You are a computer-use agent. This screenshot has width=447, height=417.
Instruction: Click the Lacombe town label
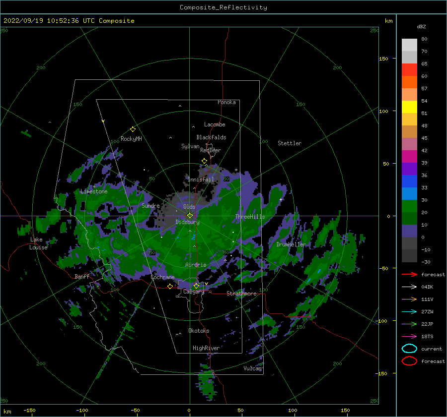215,124
